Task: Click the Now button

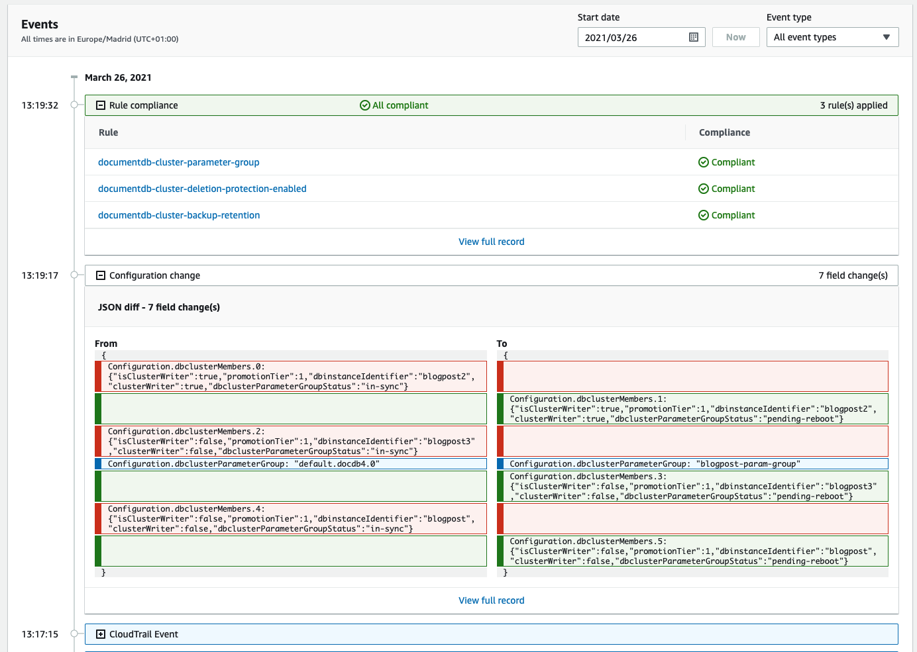Action: [735, 37]
